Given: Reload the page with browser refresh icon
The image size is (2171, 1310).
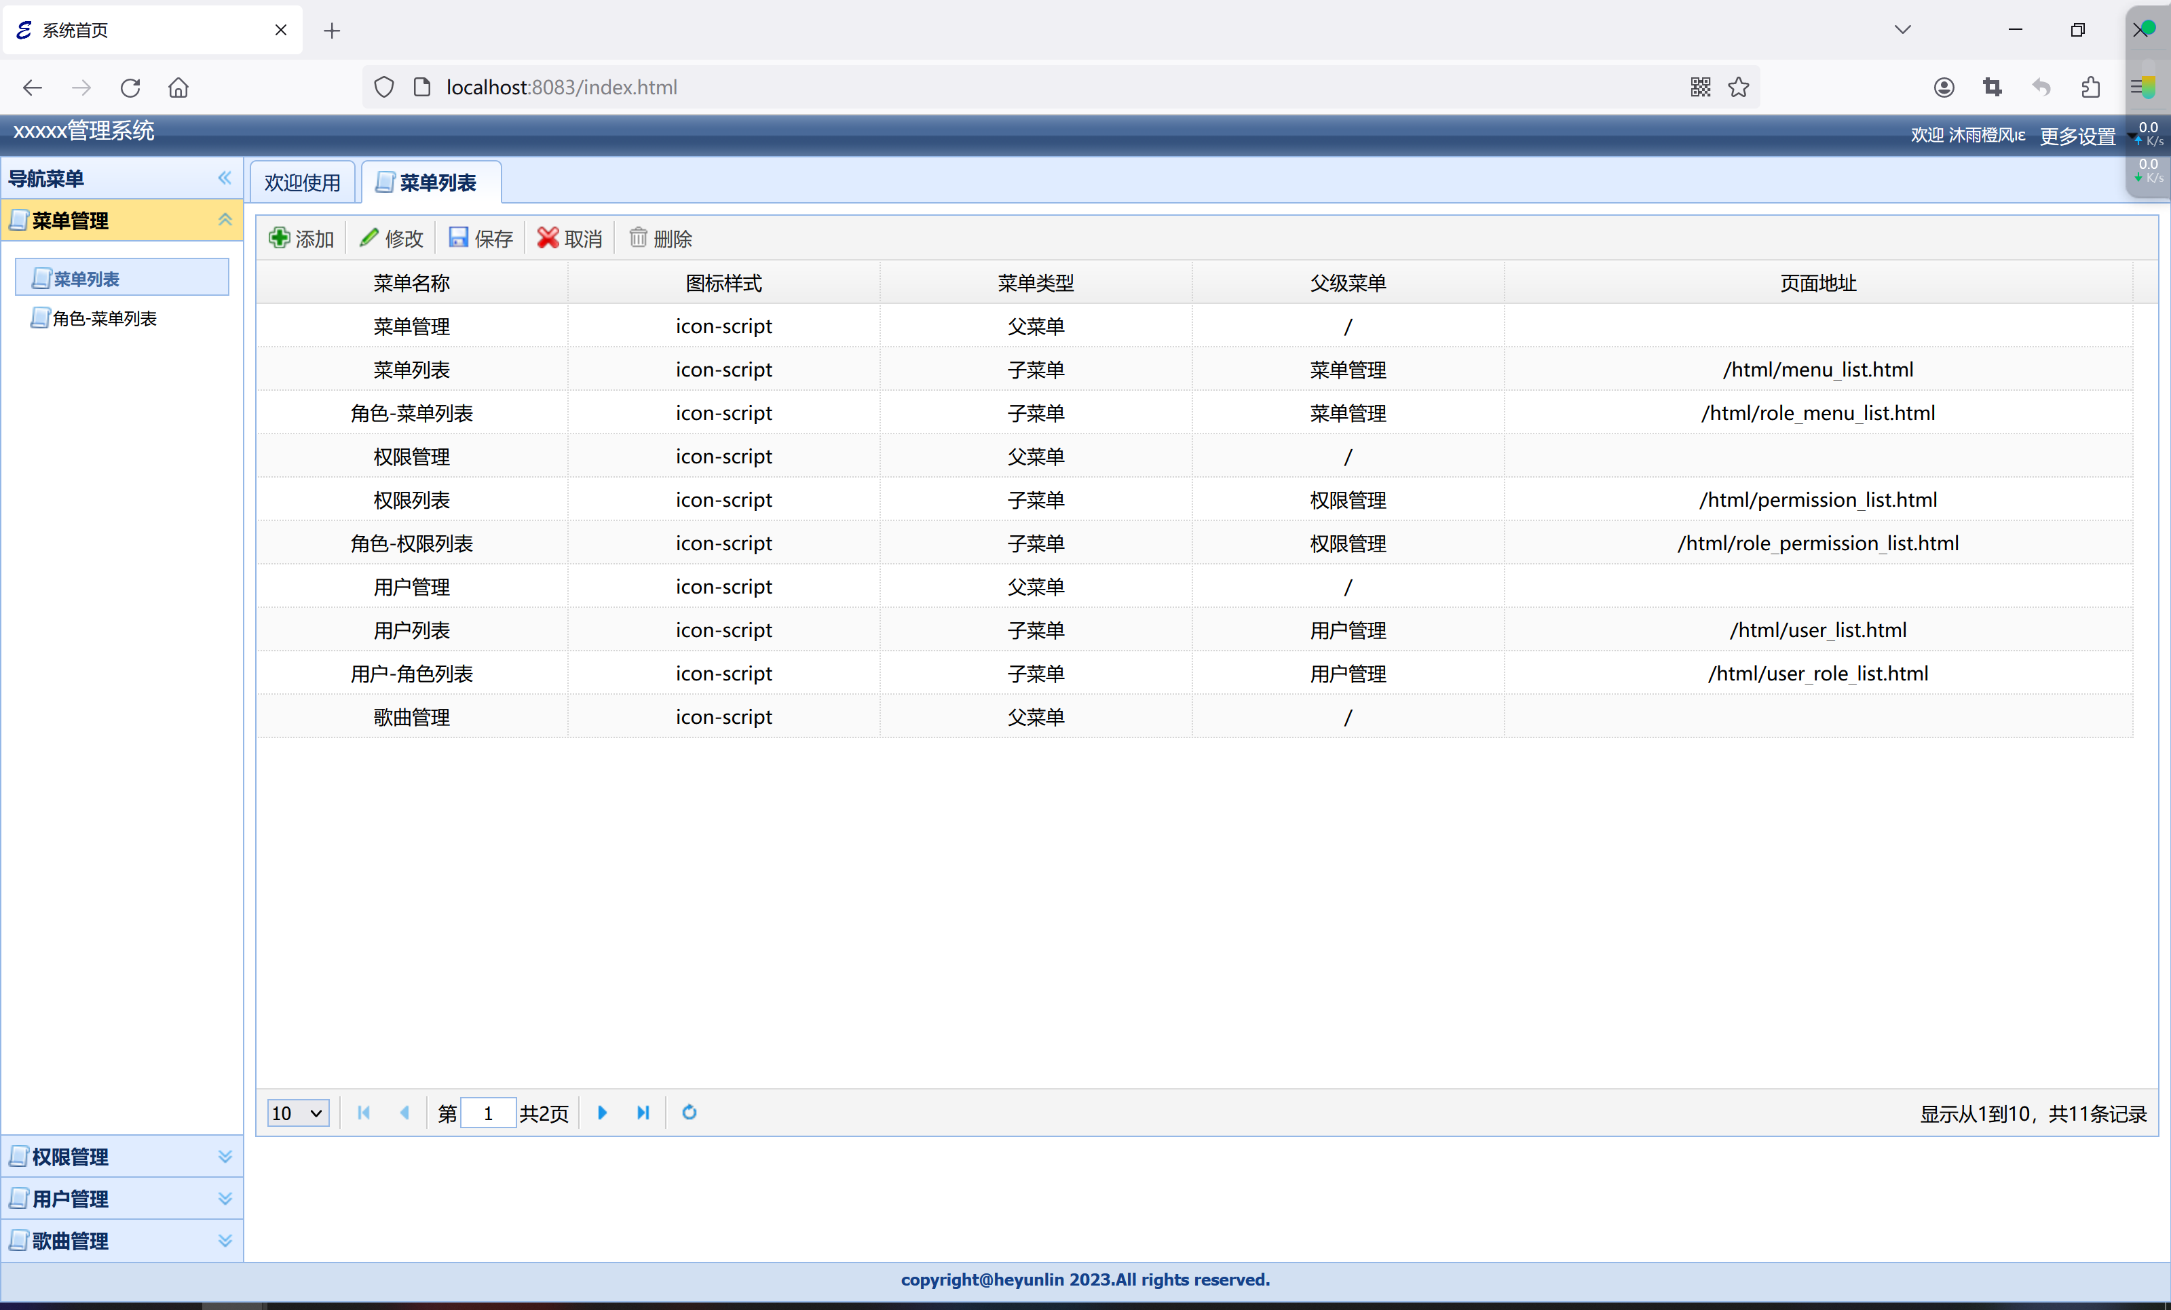Looking at the screenshot, I should click(130, 88).
